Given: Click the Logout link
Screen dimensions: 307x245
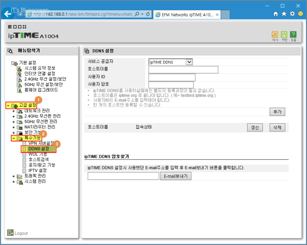Looking at the screenshot, I should (x=21, y=233).
